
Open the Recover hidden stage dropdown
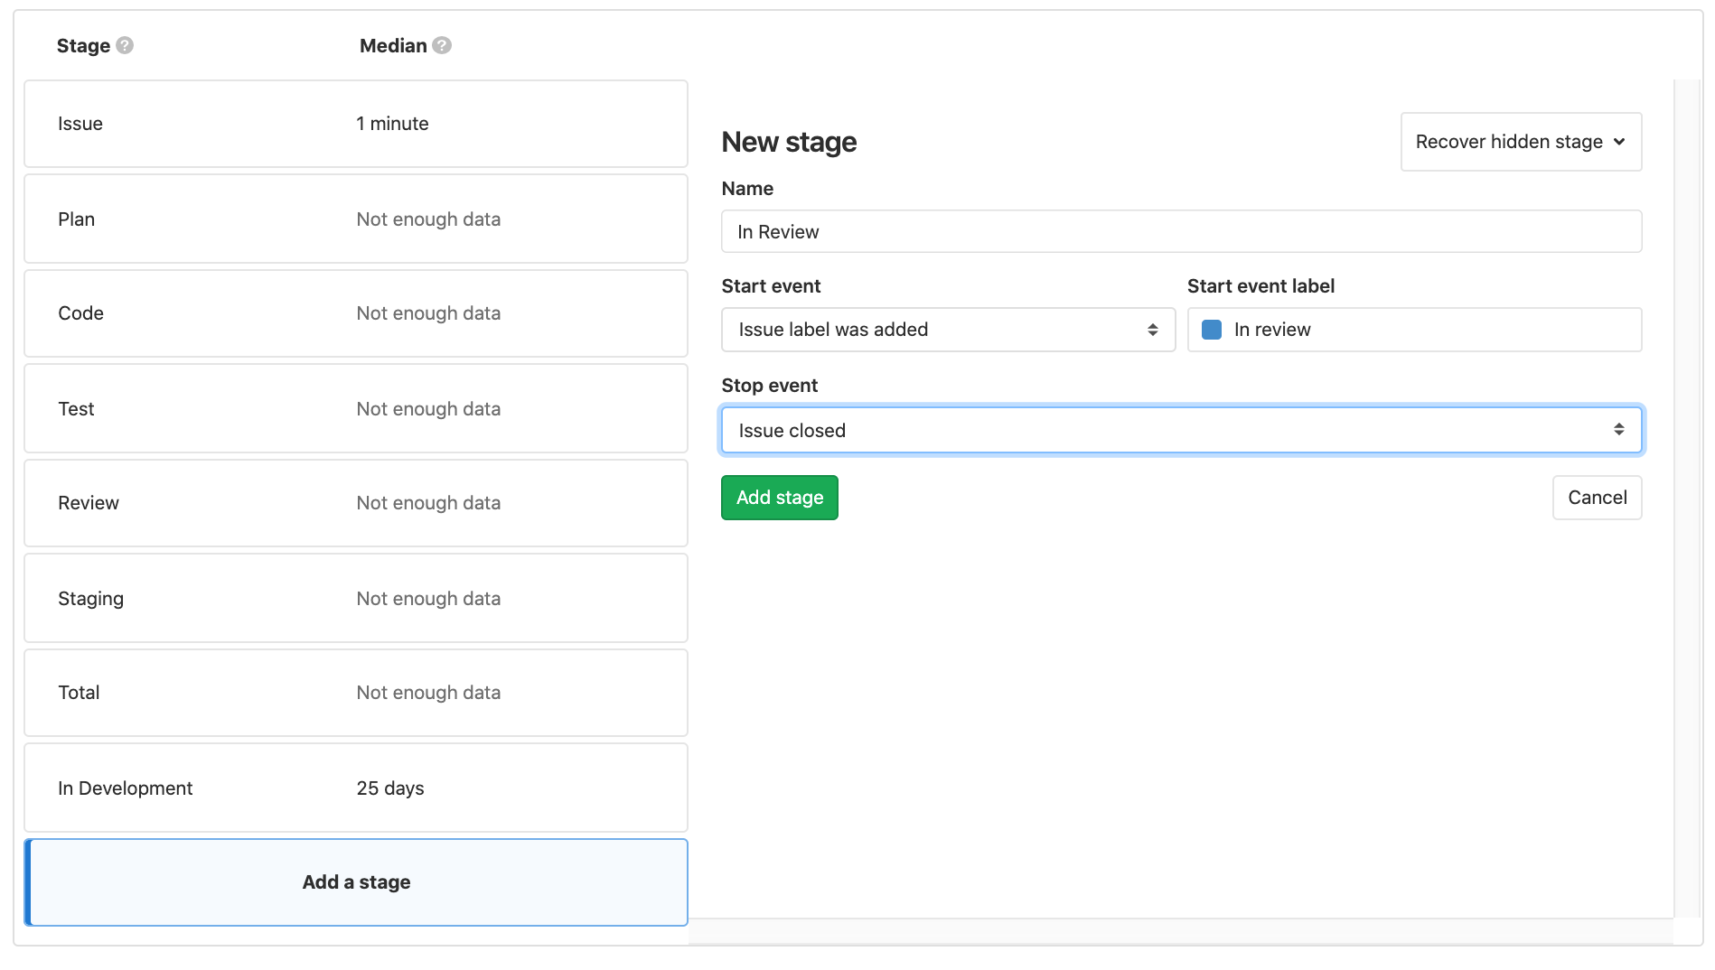coord(1521,142)
